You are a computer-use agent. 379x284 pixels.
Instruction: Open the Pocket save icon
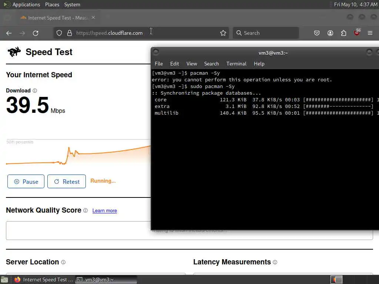317,33
